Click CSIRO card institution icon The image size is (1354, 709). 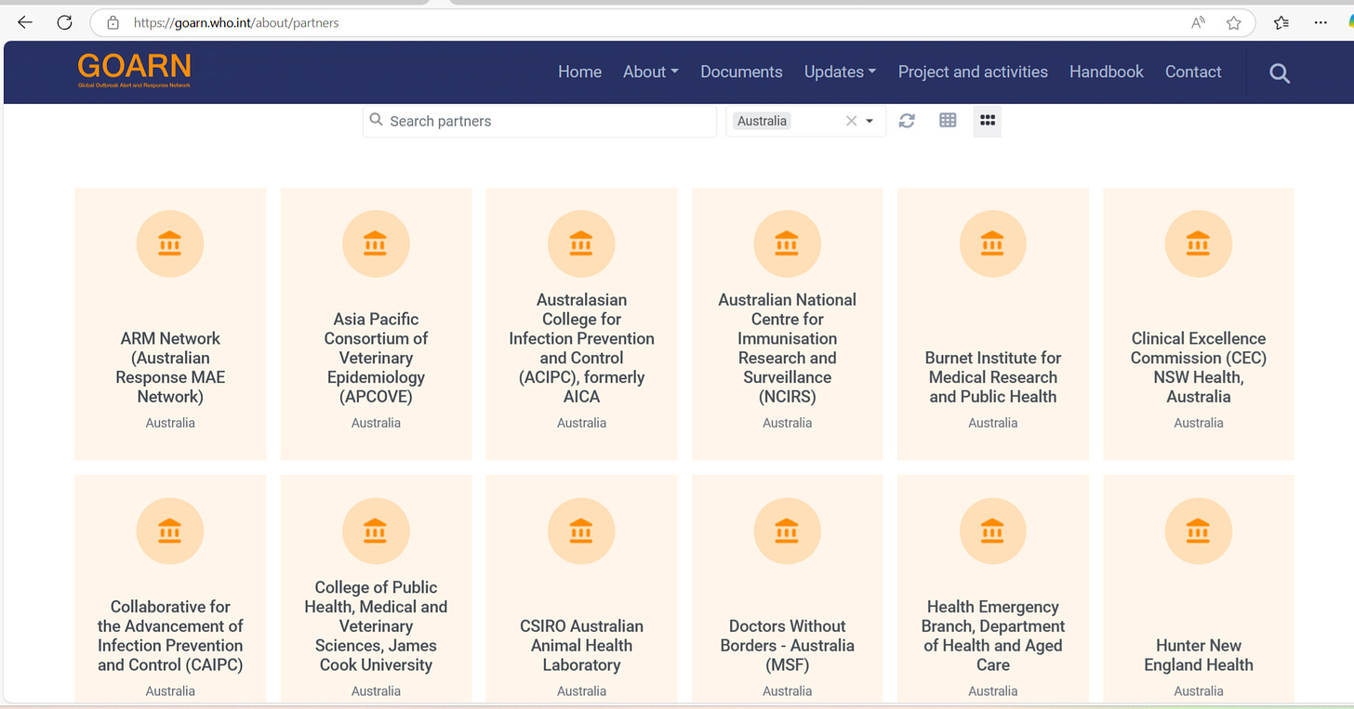coord(581,531)
